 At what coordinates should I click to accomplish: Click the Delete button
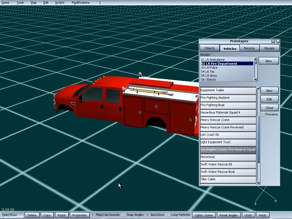point(32,215)
